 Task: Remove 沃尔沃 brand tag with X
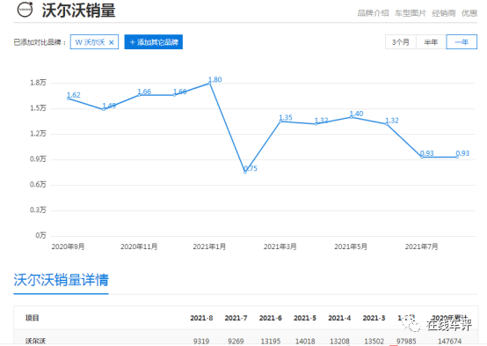coord(111,42)
